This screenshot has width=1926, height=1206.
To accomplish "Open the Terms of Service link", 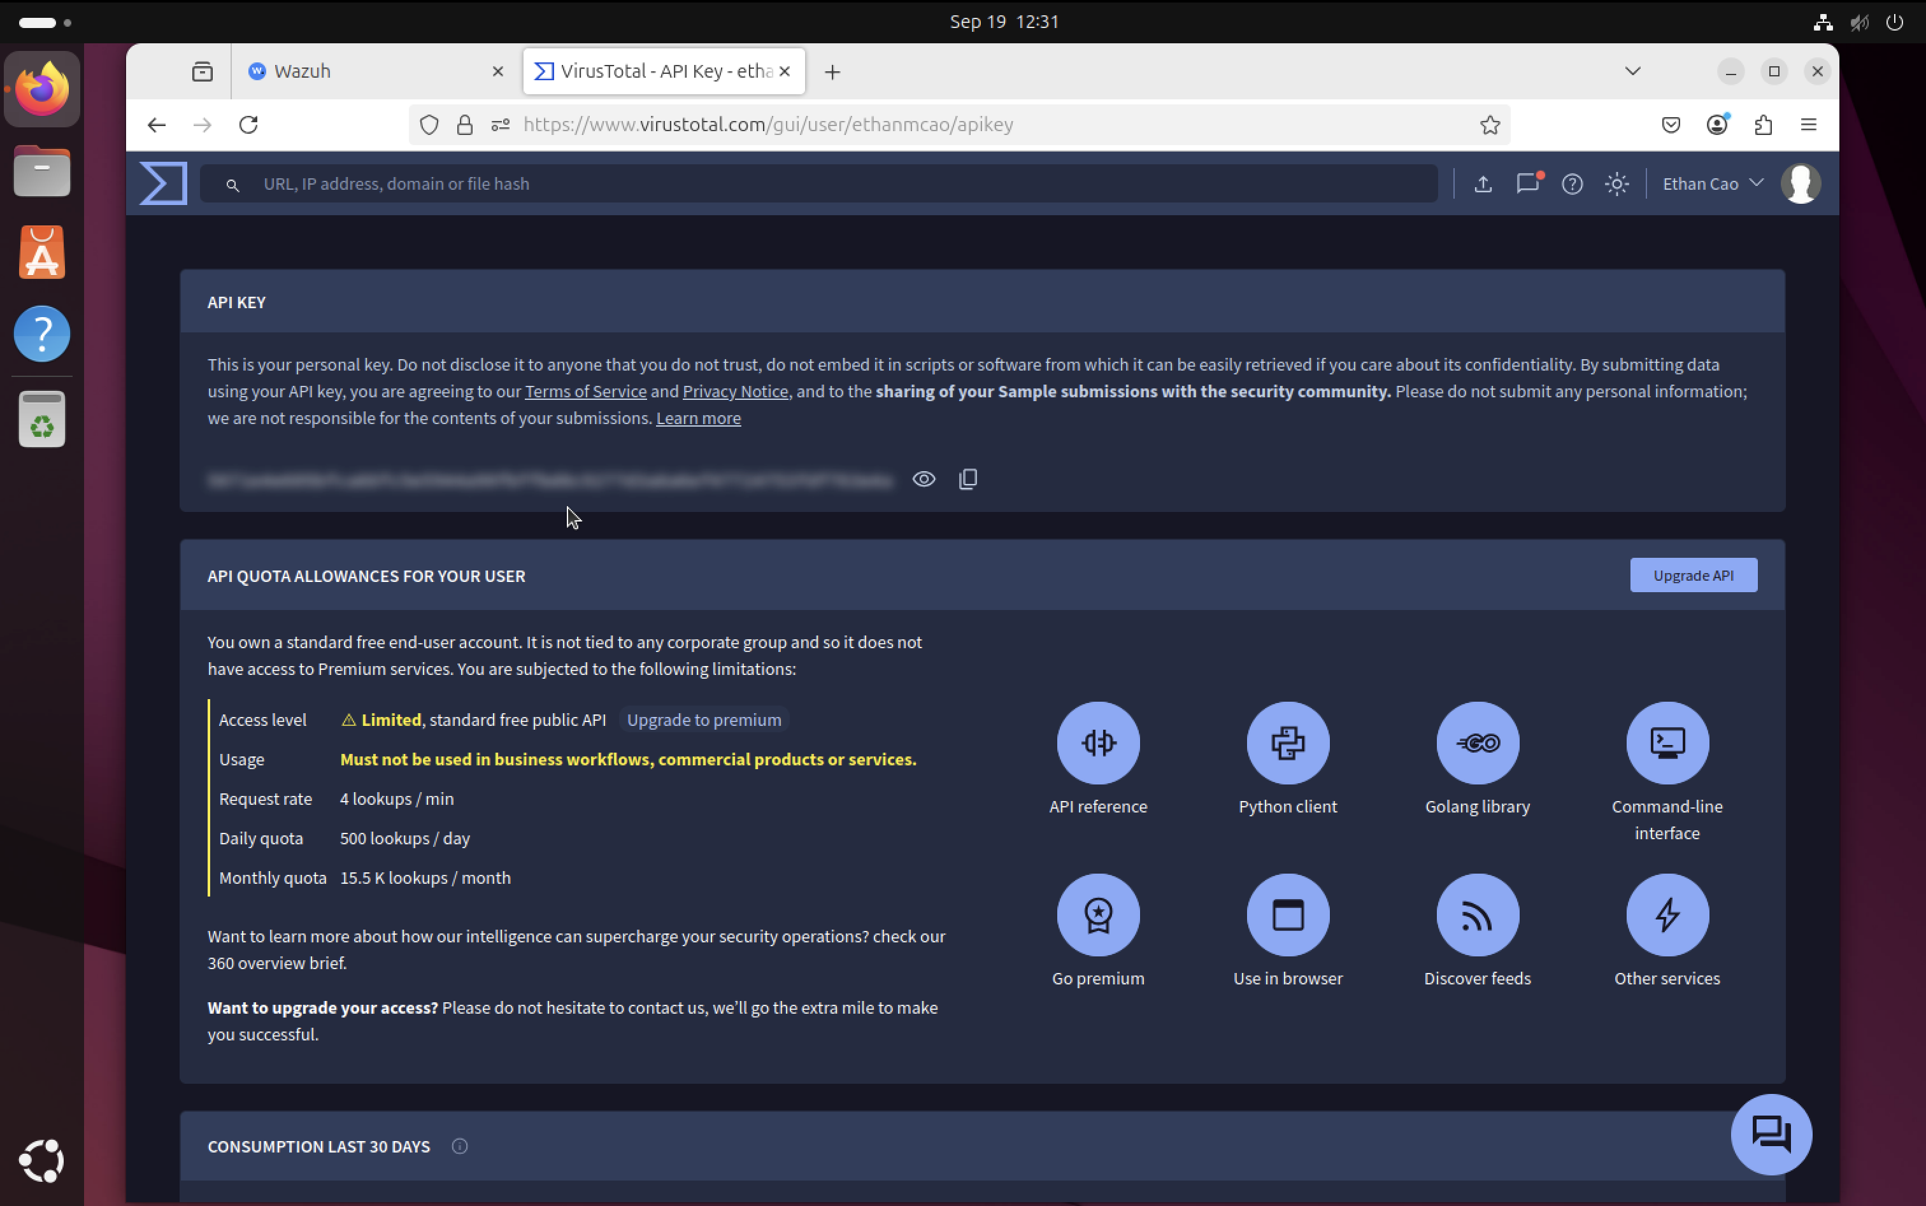I will click(x=585, y=392).
